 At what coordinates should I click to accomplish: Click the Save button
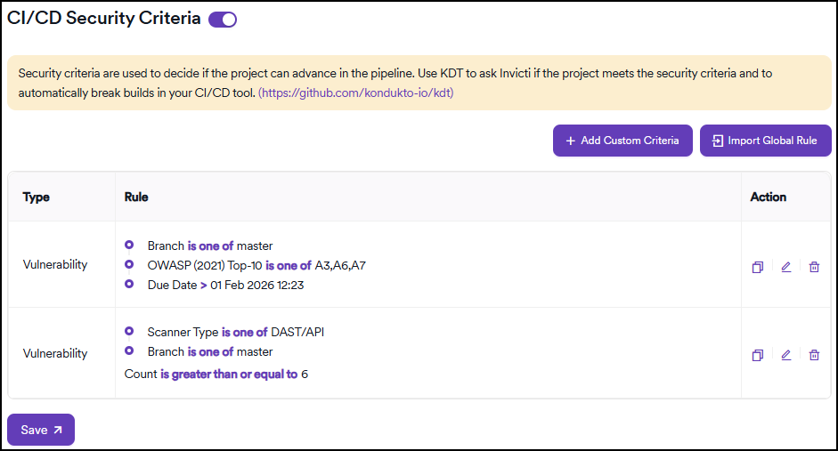pyautogui.click(x=41, y=430)
